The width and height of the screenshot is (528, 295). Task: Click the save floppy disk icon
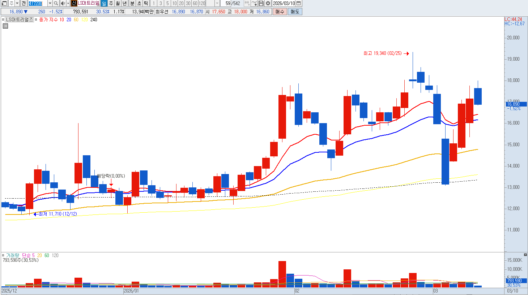click(x=261, y=3)
